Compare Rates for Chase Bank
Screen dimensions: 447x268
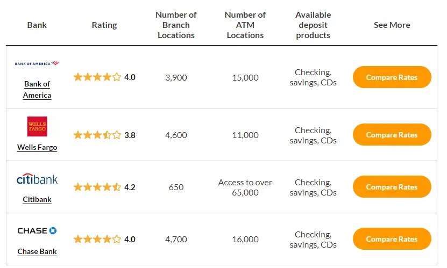[392, 238]
